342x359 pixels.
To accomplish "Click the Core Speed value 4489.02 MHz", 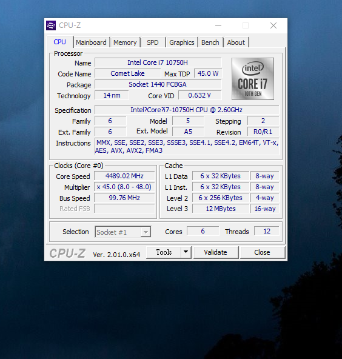I will pyautogui.click(x=124, y=176).
